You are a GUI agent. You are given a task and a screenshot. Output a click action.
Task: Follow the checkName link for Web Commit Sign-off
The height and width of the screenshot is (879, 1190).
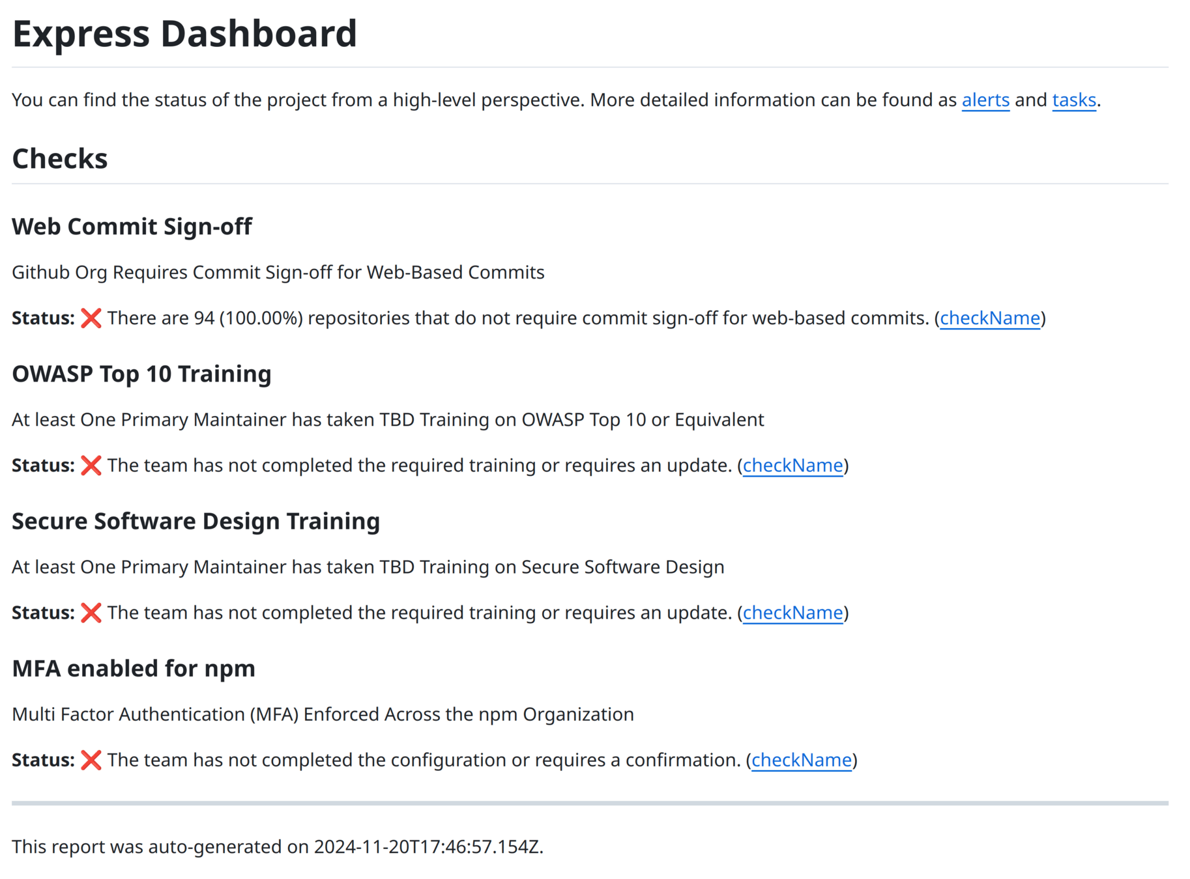[x=989, y=318]
